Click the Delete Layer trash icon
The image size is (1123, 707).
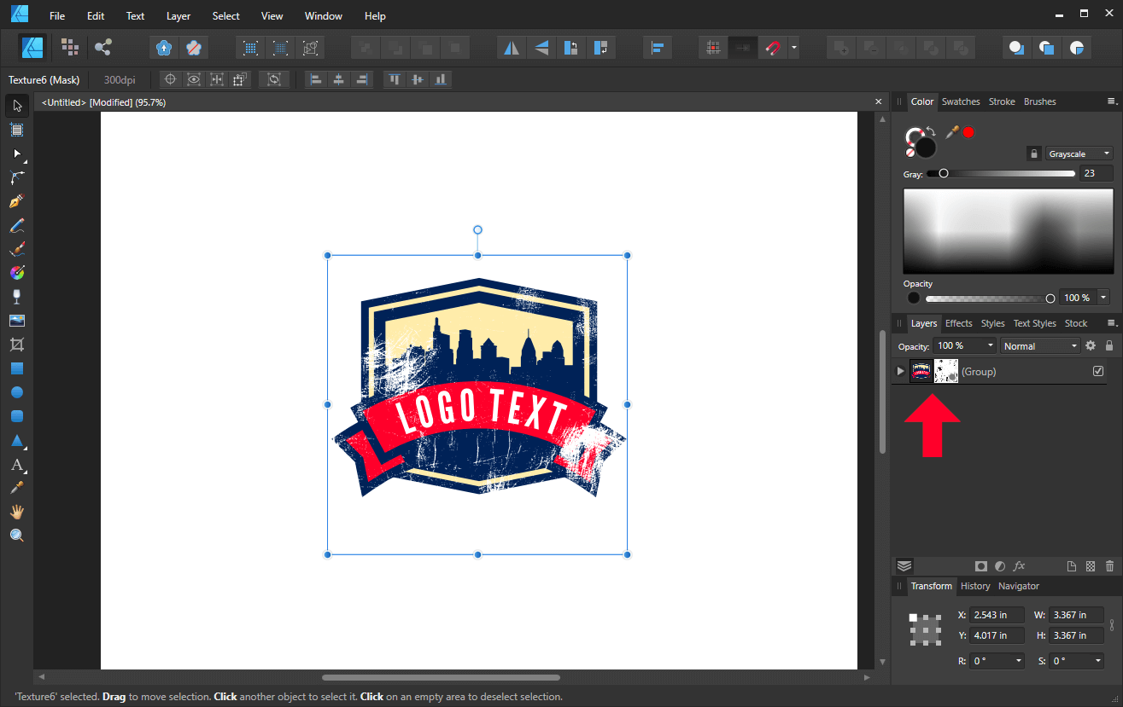pyautogui.click(x=1109, y=566)
